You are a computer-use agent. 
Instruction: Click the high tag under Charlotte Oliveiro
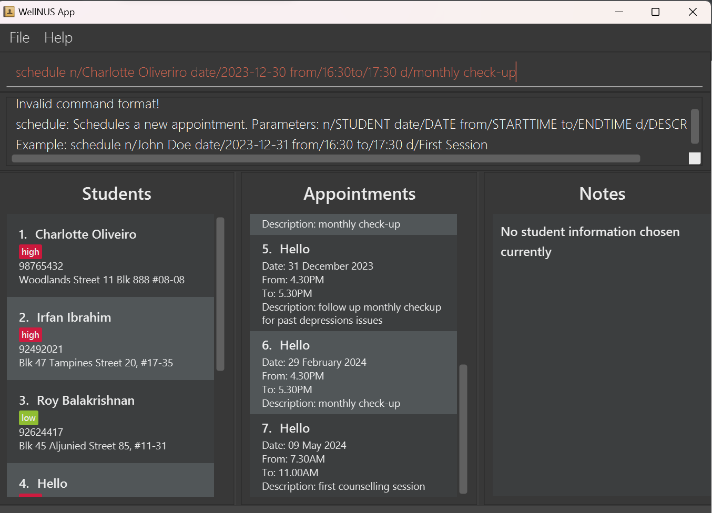(x=30, y=252)
